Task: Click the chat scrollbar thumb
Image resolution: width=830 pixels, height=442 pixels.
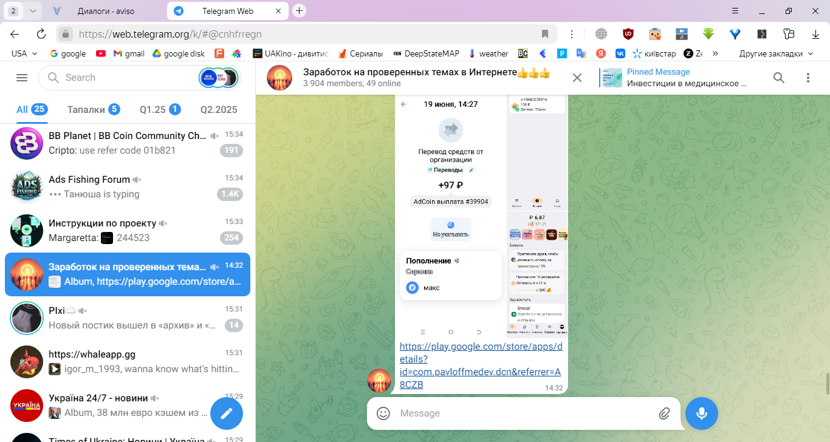Action: [827, 384]
